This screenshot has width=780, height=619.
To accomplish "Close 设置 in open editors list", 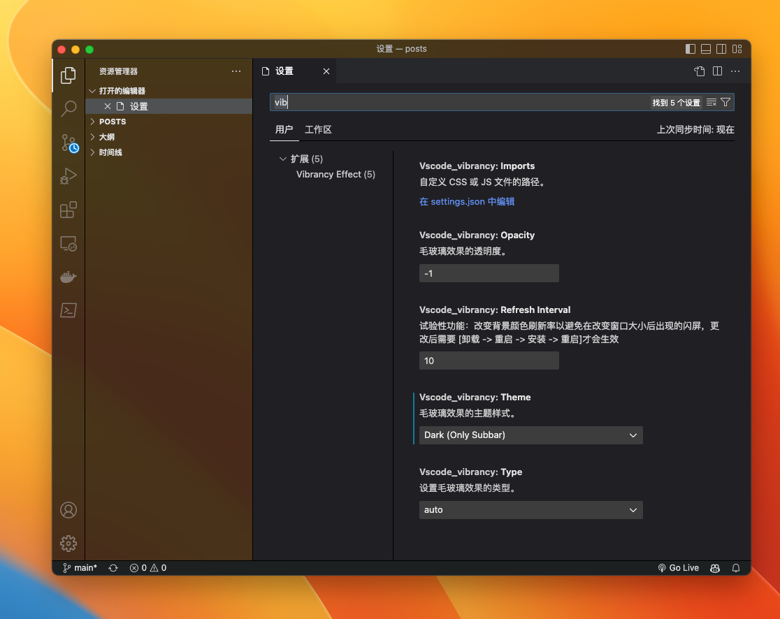I will (107, 106).
